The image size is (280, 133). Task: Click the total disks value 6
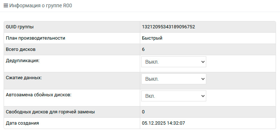pos(143,49)
